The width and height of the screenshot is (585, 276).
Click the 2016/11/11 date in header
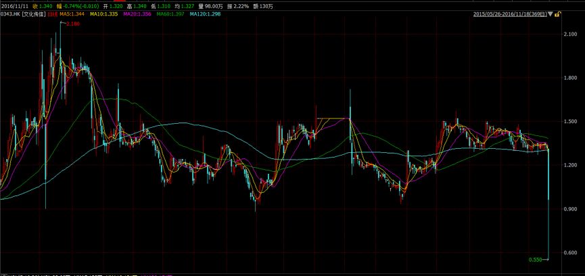pyautogui.click(x=15, y=6)
